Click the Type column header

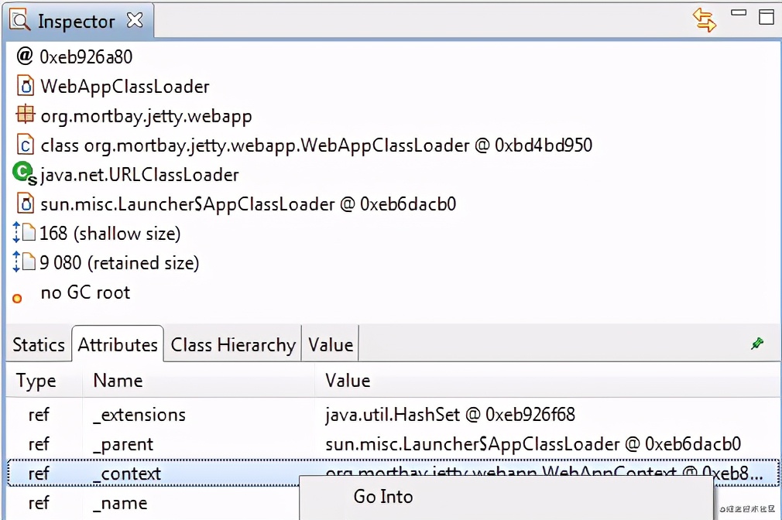click(x=36, y=380)
